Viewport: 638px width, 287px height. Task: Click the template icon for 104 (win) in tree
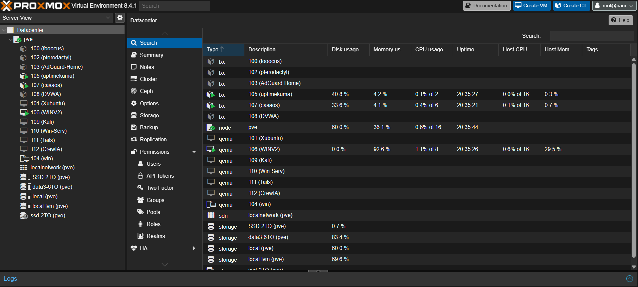pos(24,158)
